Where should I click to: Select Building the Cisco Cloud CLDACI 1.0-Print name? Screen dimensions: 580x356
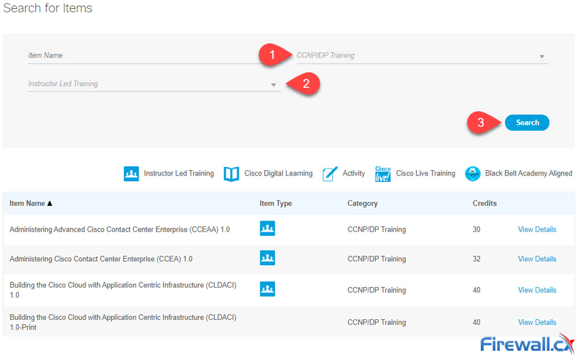click(123, 322)
